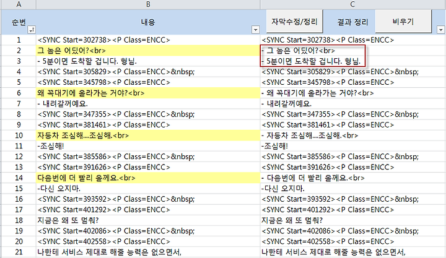The image size is (446, 258).
Task: Select column B cell with SYNC Start=347355
Action: 148,114
